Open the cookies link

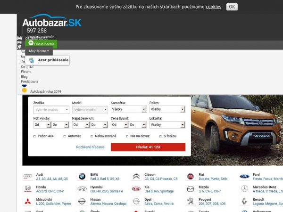point(214,7)
